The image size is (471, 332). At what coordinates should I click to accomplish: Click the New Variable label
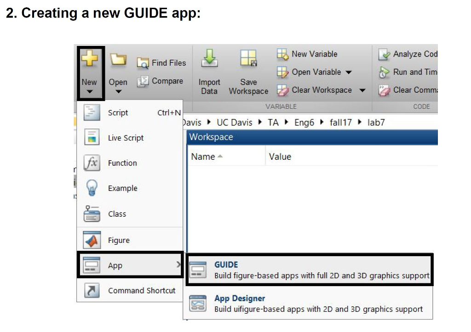[315, 54]
